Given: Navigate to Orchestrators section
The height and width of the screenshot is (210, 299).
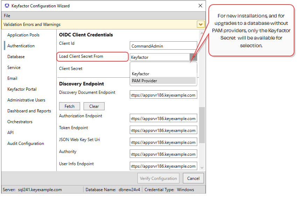Looking at the screenshot, I should (20, 122).
